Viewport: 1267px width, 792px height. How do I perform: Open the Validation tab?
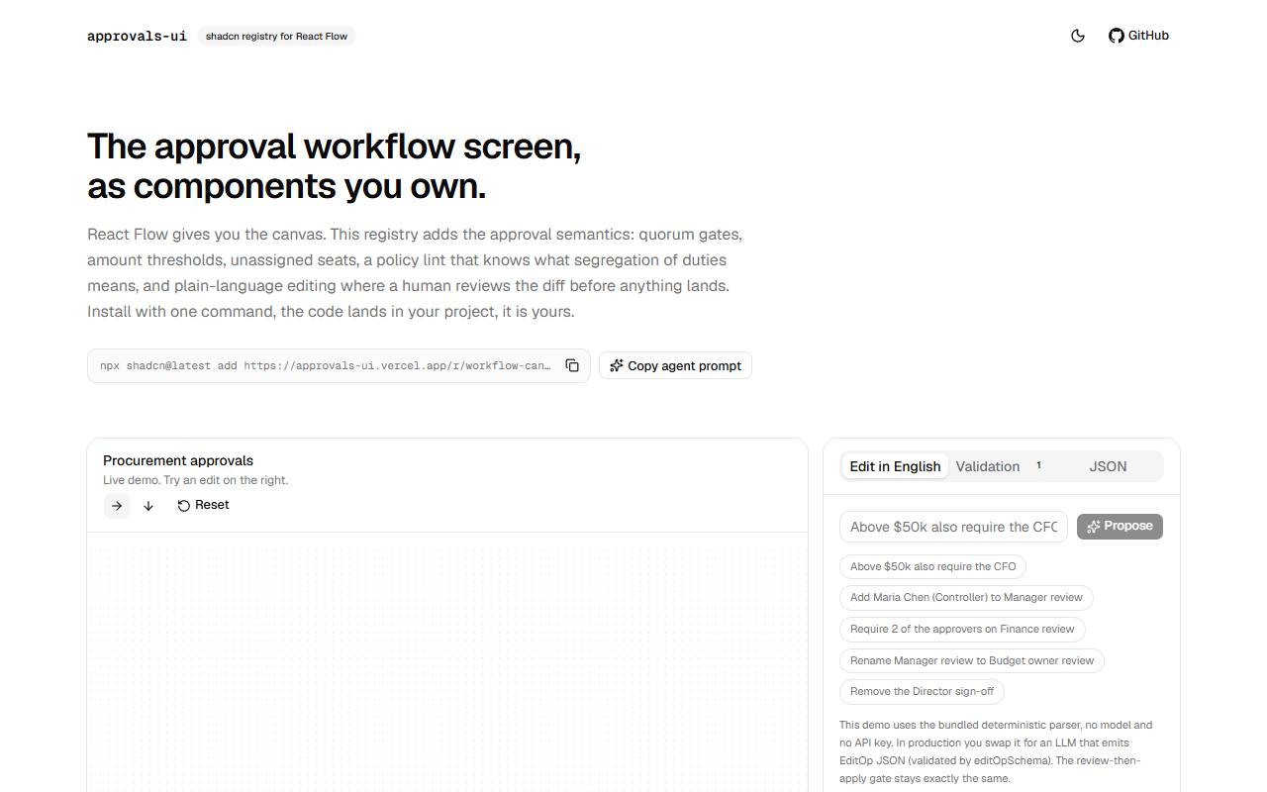click(x=1001, y=466)
